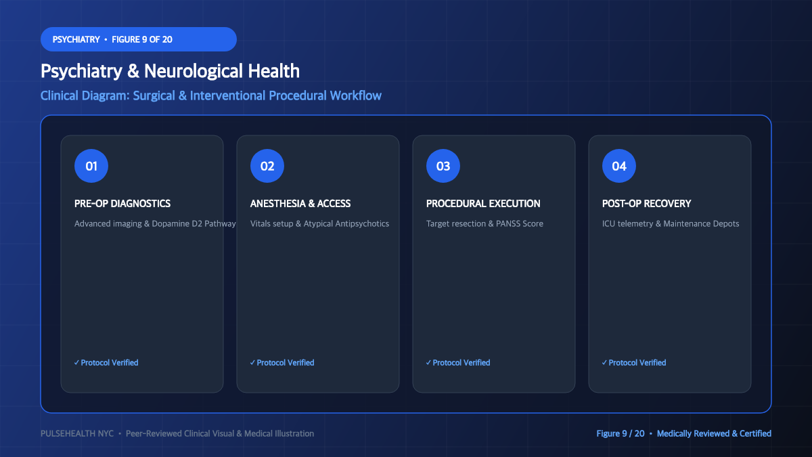Click Vitals setup & Atypical Antipsychotics text
This screenshot has height=457, width=812.
coord(319,223)
